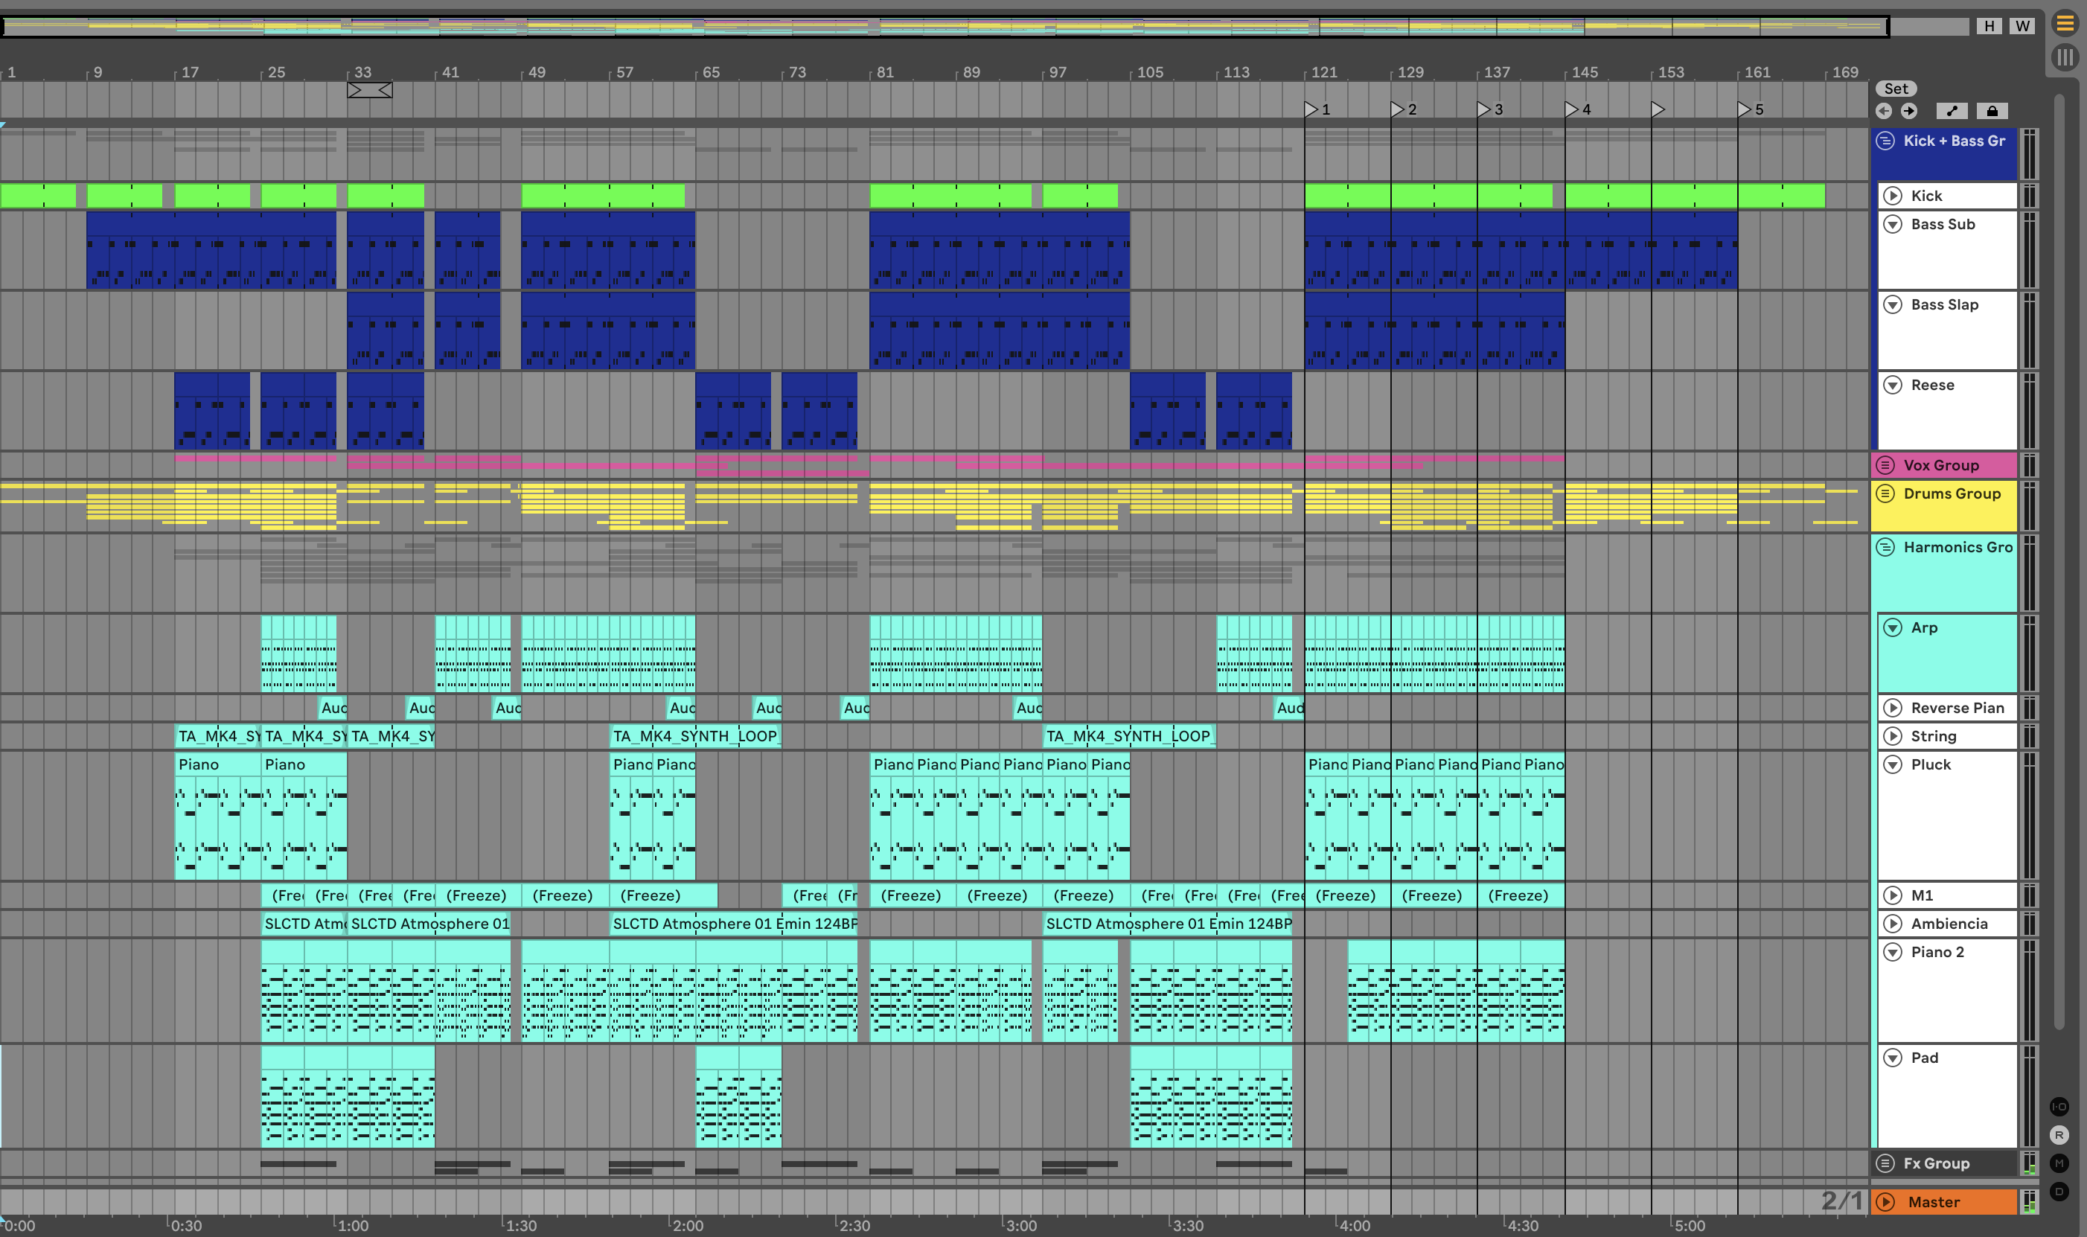Toggle the In/Out section with I-O button

(2059, 1107)
